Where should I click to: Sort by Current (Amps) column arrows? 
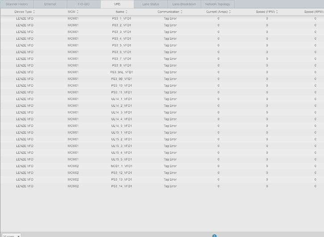(x=230, y=12)
